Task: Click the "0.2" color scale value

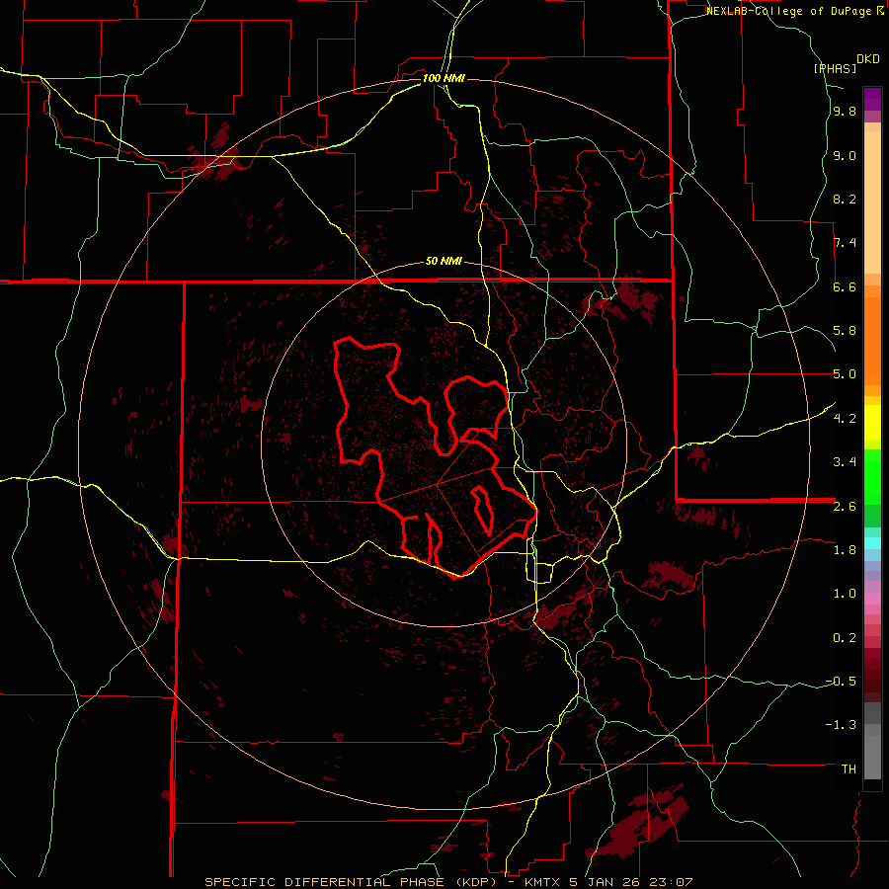Action: click(845, 638)
